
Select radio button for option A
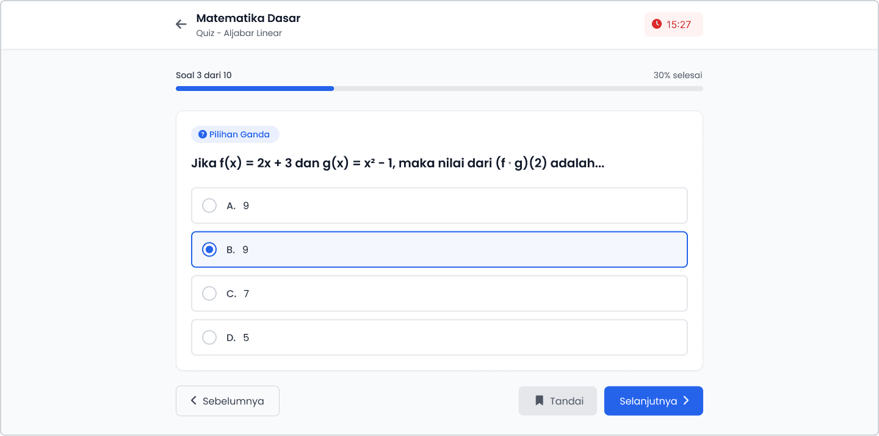209,205
